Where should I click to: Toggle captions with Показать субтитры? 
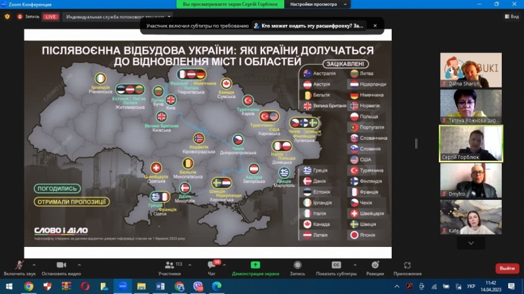click(336, 267)
